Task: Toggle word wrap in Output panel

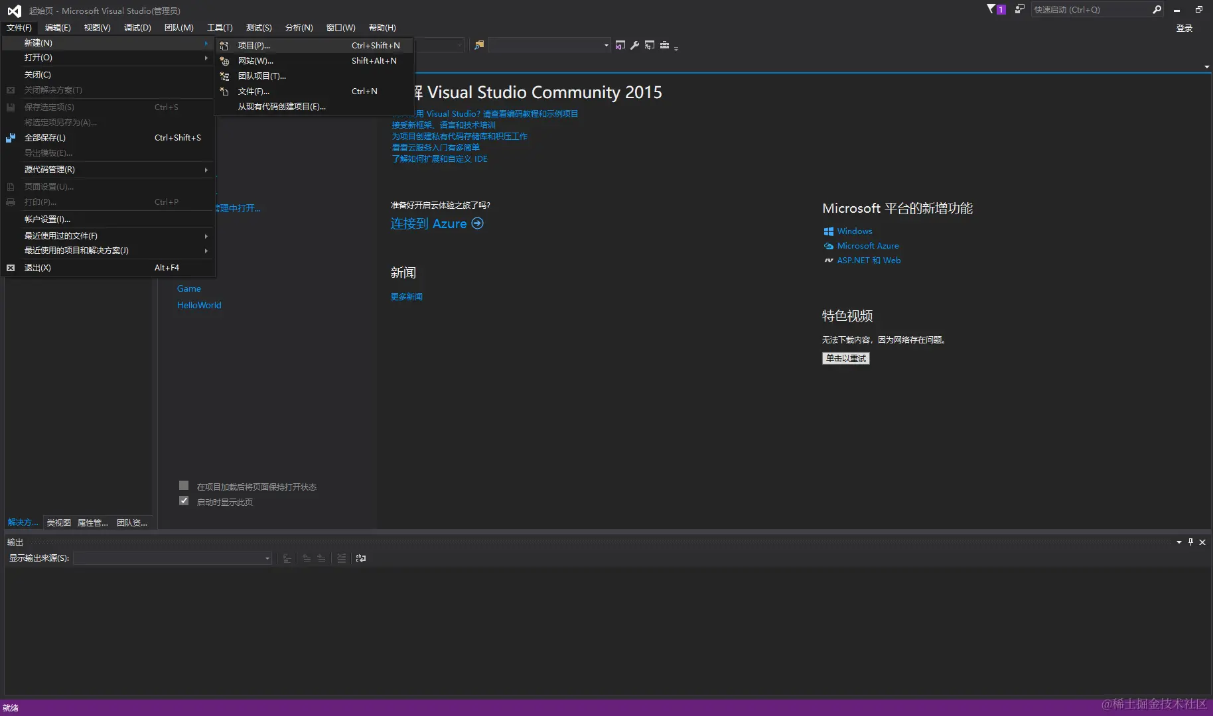Action: point(361,558)
